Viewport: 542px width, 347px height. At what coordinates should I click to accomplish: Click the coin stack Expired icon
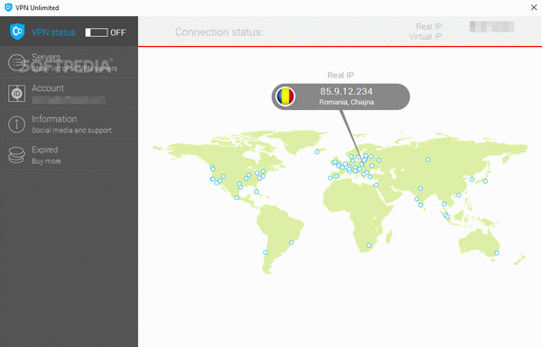point(16,155)
